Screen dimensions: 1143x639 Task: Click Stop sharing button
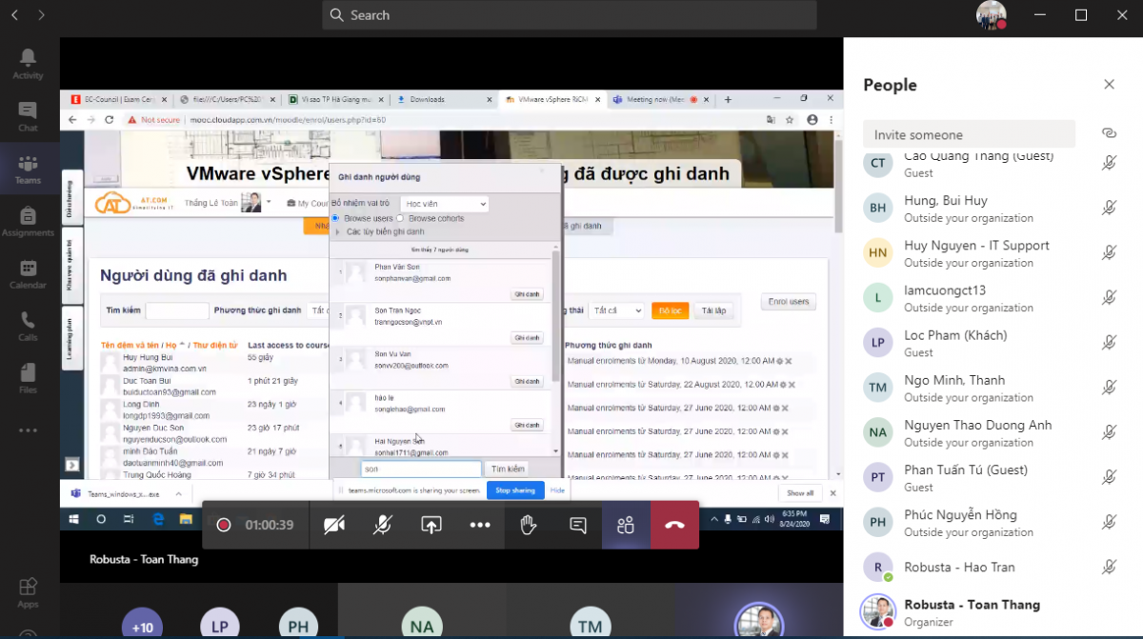click(515, 490)
